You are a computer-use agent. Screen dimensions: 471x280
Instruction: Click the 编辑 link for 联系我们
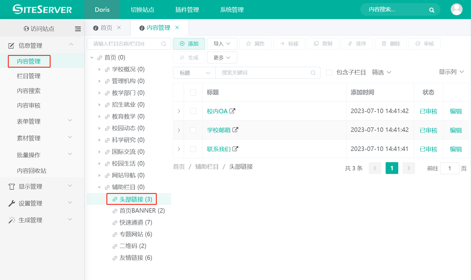click(x=456, y=149)
